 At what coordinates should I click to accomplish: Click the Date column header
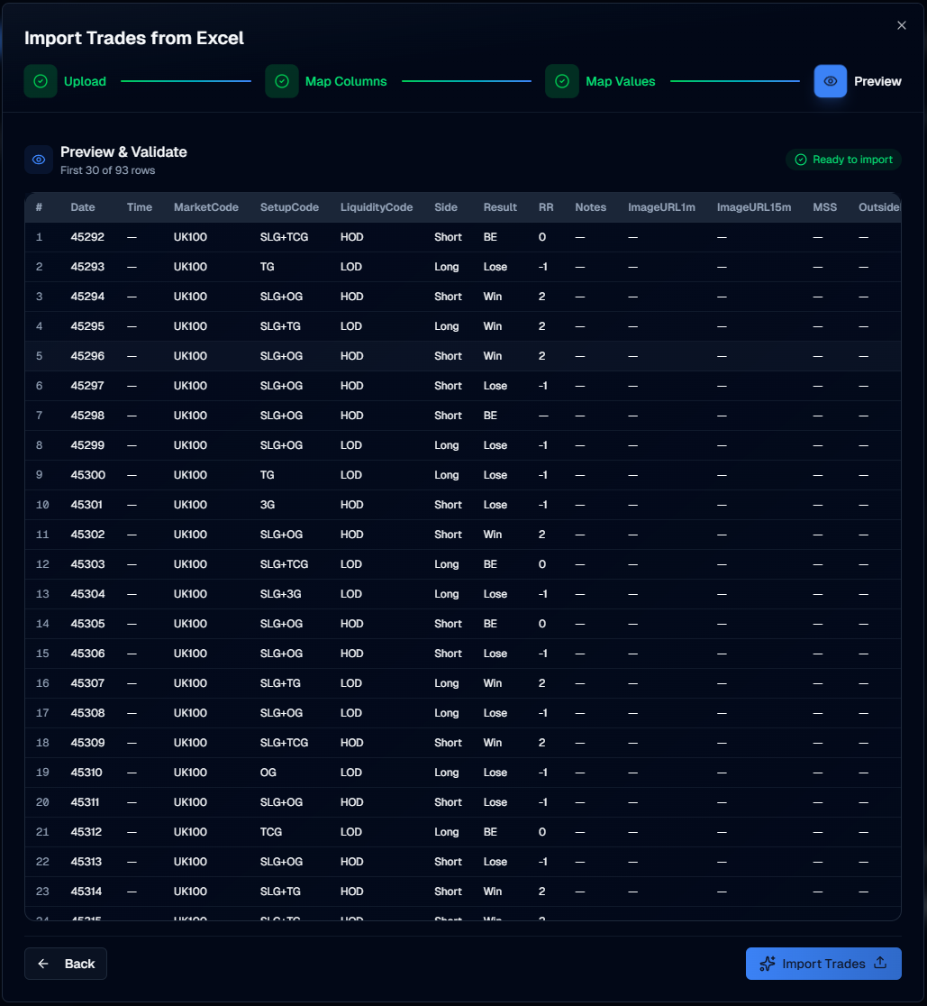83,207
